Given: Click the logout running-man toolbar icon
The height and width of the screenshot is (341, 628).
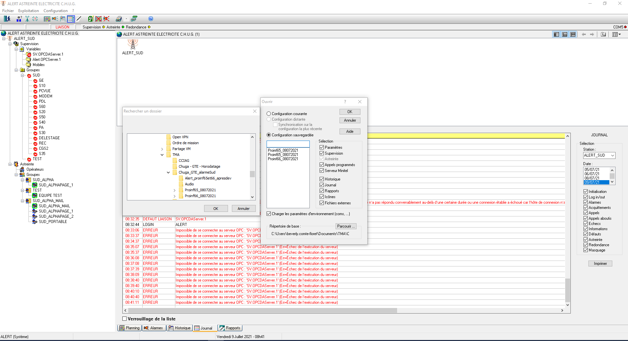Looking at the screenshot, I should click(7, 19).
